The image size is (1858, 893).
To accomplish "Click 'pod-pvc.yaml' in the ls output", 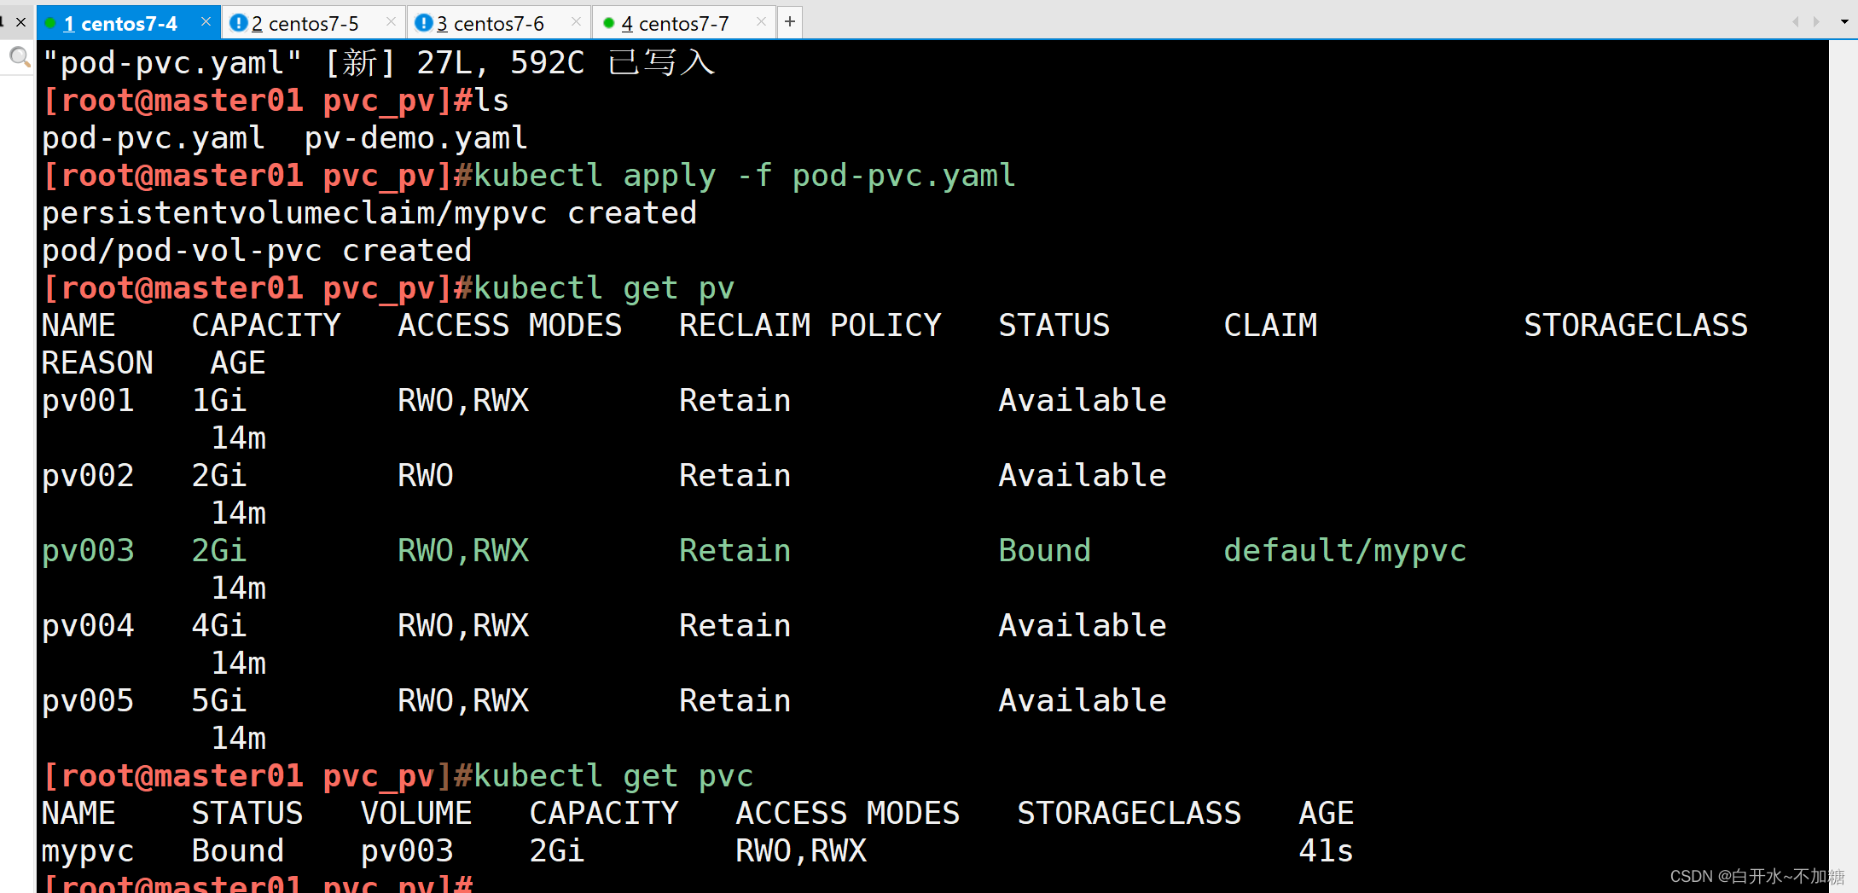I will tap(154, 138).
